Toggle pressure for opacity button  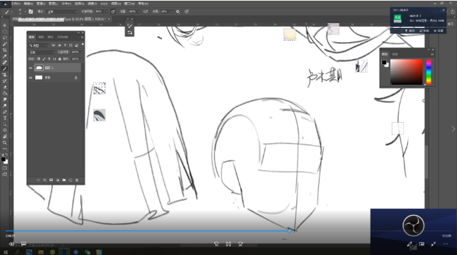pyautogui.click(x=113, y=12)
